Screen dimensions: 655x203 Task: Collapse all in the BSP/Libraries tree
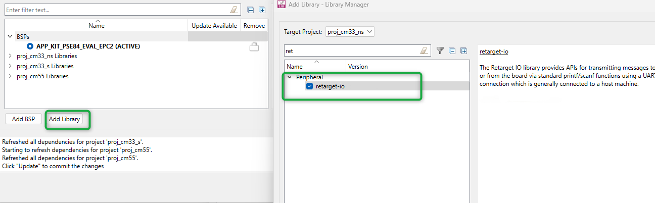[x=251, y=10]
